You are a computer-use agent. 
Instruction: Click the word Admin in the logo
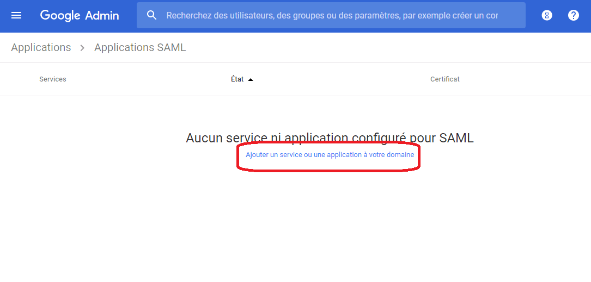tap(102, 15)
